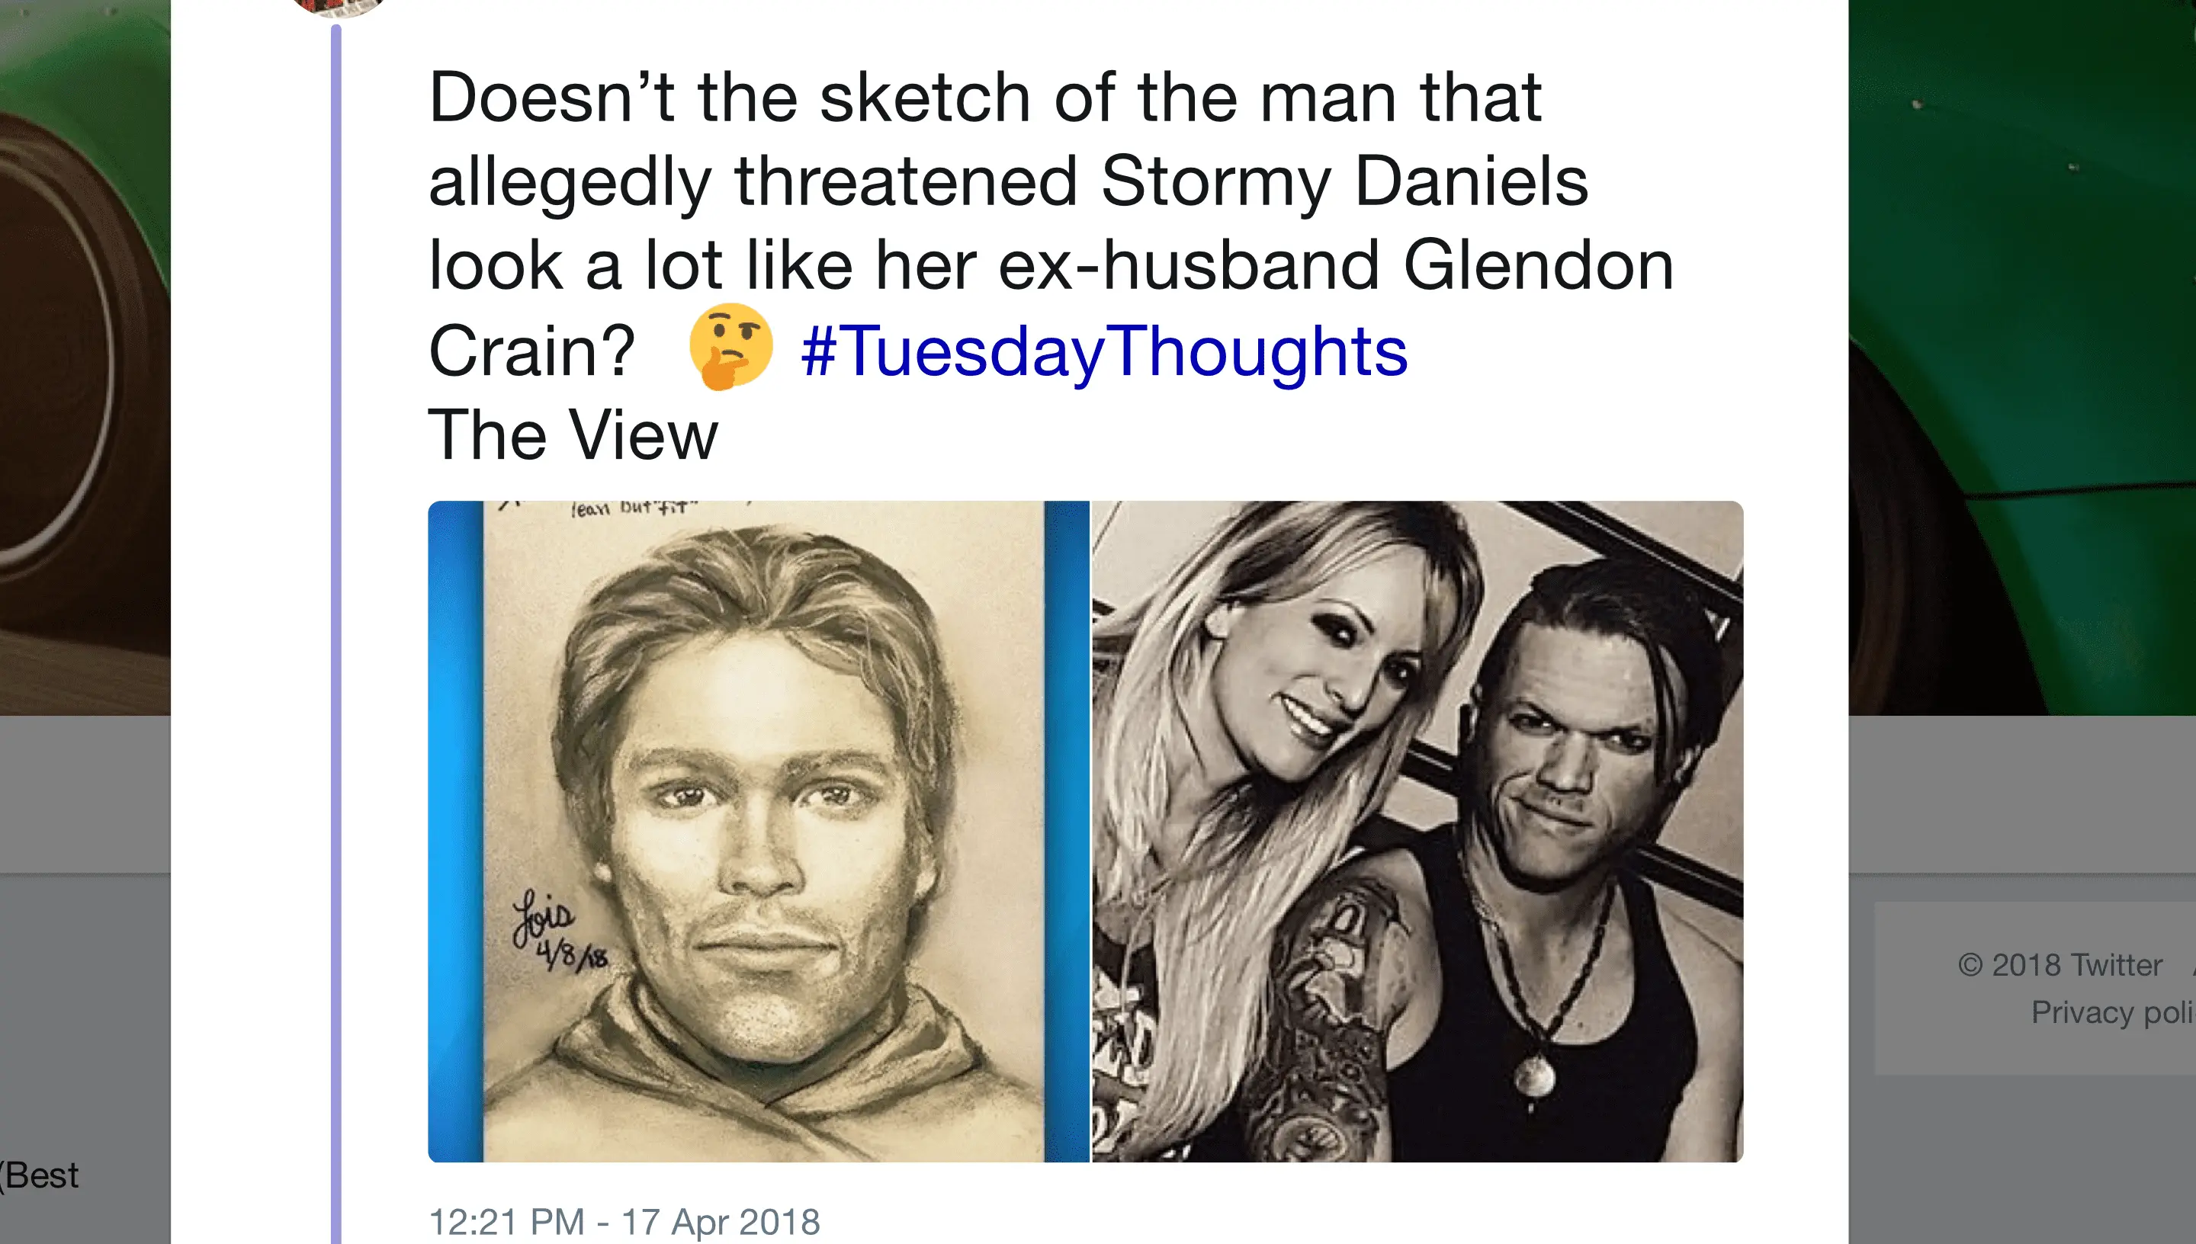Screen dimensions: 2196x1244
Task: Click the cut-off "(Best" text at bottom left
Action: pyautogui.click(x=41, y=1175)
